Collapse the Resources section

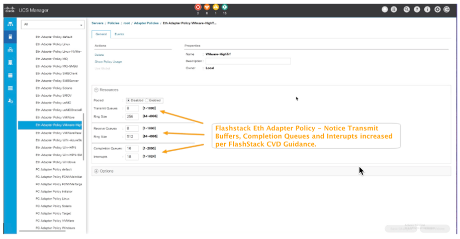(96, 90)
